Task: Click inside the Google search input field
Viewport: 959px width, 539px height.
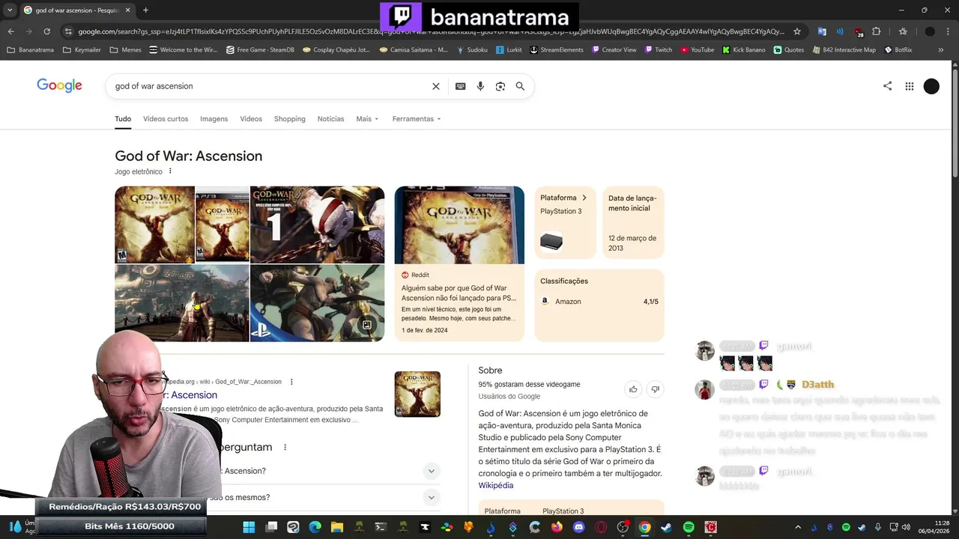Action: (x=270, y=86)
